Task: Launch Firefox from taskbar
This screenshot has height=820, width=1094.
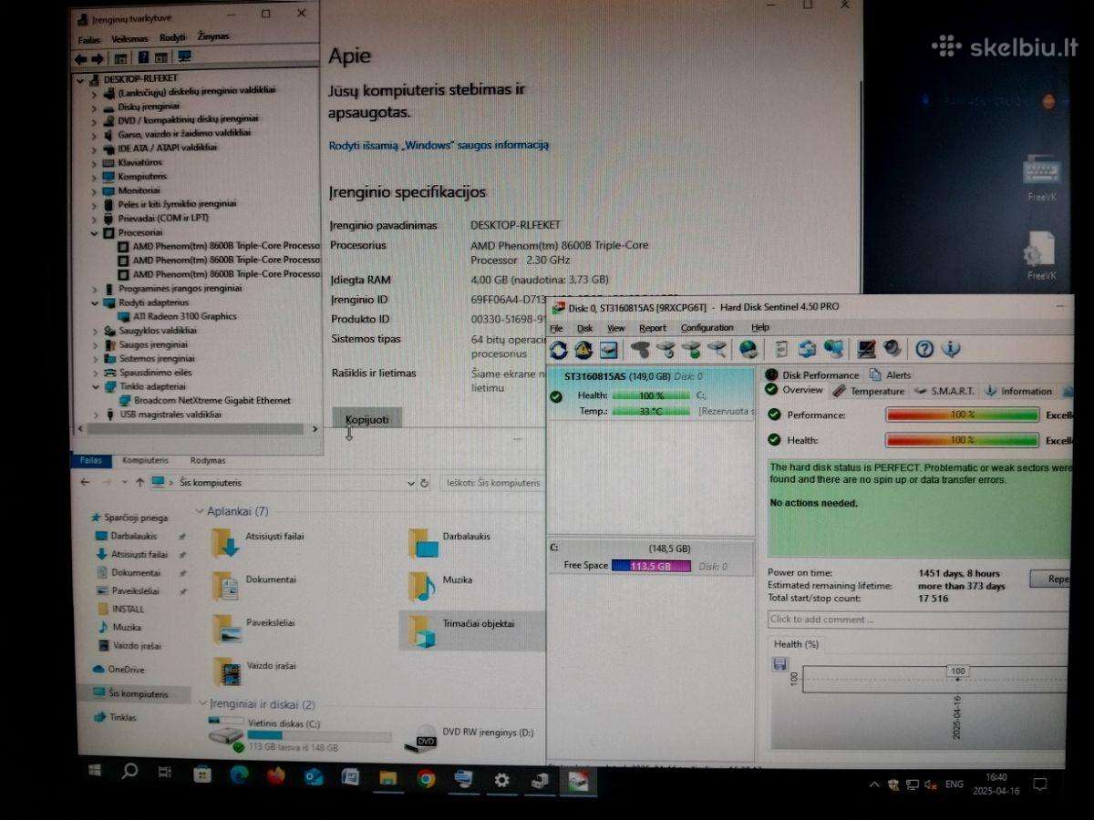Action: (276, 776)
